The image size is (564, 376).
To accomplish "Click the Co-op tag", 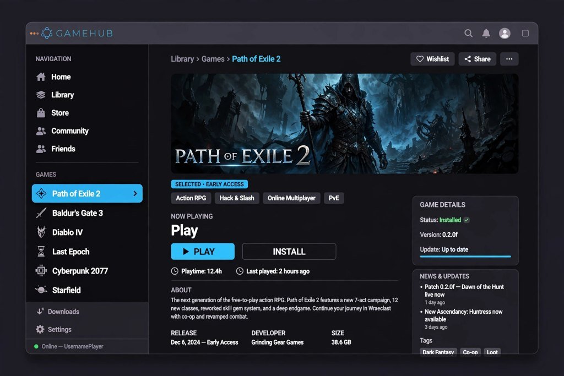I will point(470,352).
